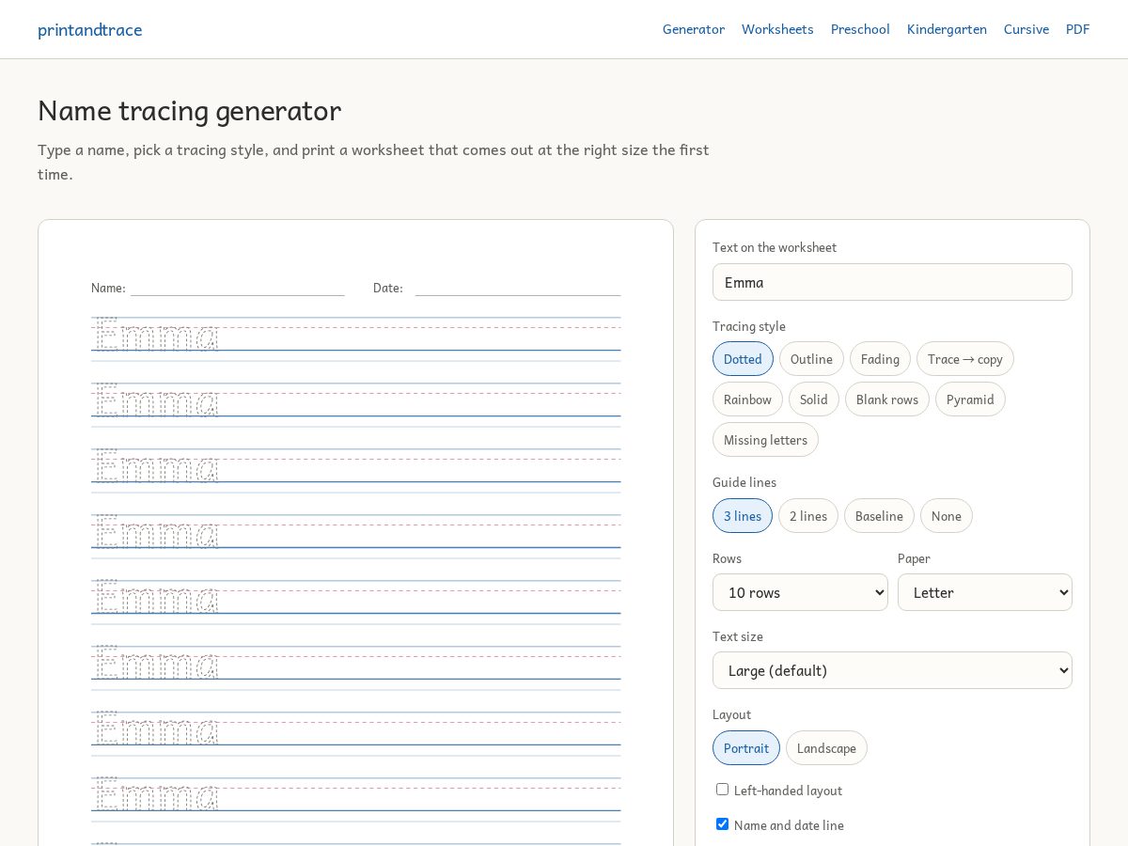This screenshot has height=846, width=1128.
Task: Open the Cursive navigation link
Action: [x=1026, y=29]
